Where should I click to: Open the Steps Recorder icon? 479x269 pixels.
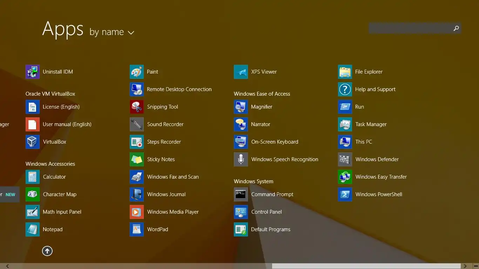click(137, 142)
